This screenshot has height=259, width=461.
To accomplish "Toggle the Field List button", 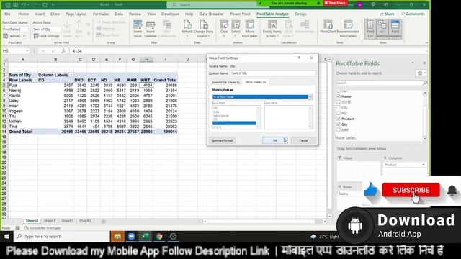I will pos(370,29).
